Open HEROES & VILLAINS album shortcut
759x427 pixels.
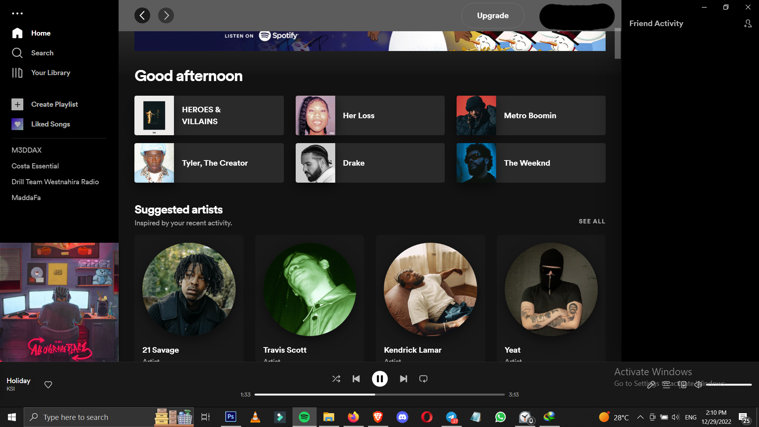pos(209,115)
